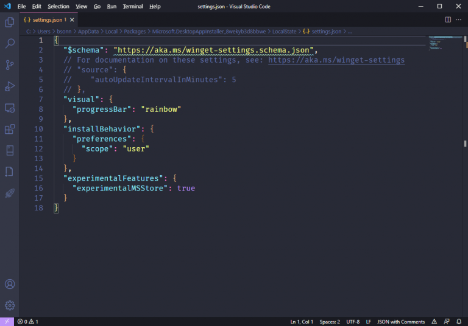Screen dimensions: 468x326
Task: Click the code minimap preview
Action: [445, 43]
